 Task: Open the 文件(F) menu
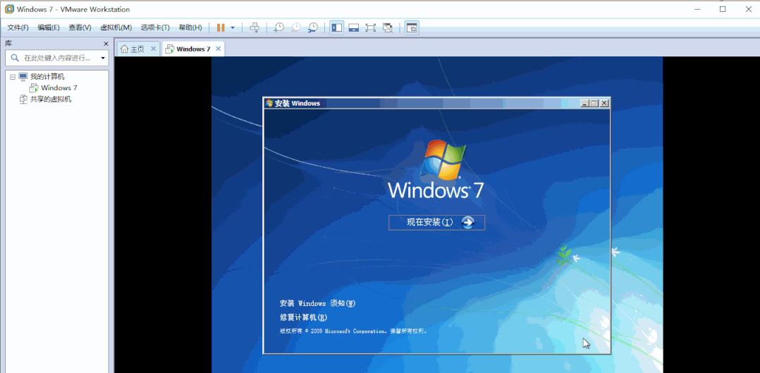point(18,27)
